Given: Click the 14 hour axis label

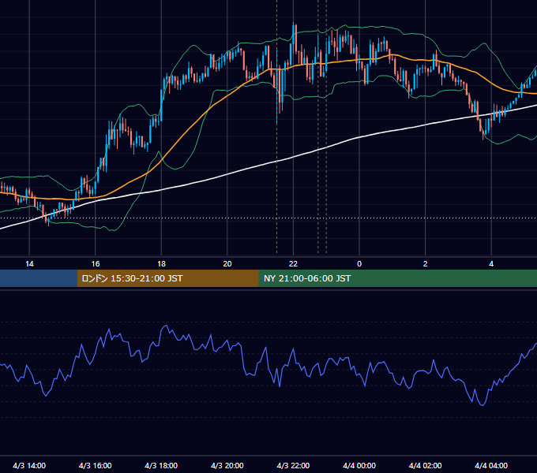Looking at the screenshot, I should pos(29,264).
